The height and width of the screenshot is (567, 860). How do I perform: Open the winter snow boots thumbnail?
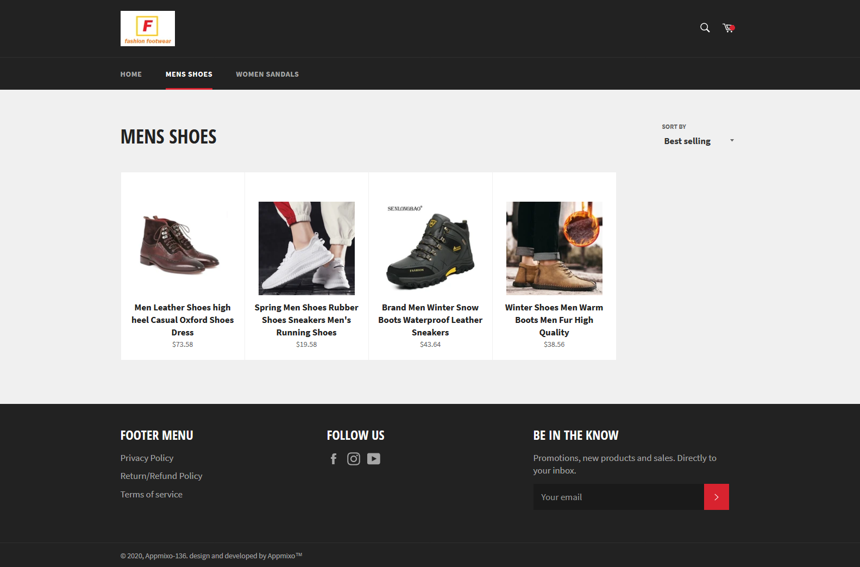click(430, 248)
